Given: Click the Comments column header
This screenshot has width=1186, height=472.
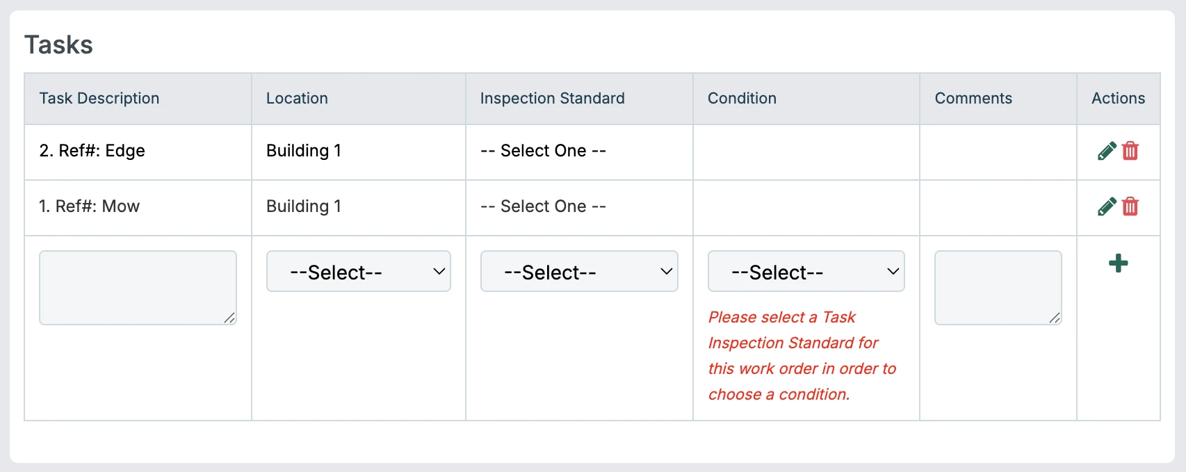Looking at the screenshot, I should click(x=973, y=99).
